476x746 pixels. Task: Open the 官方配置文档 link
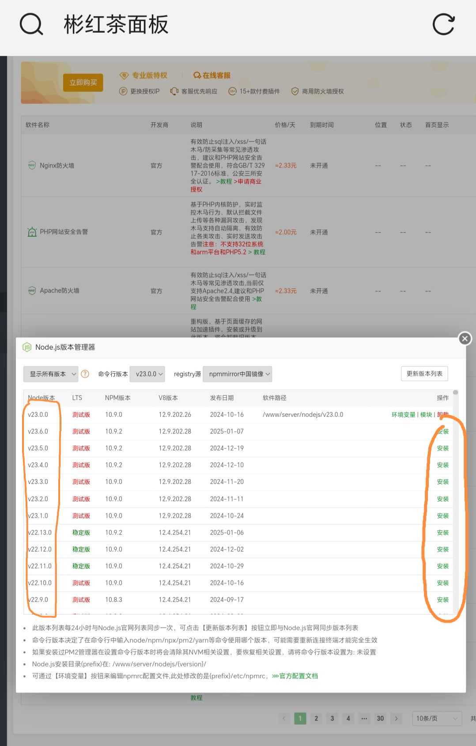(295, 676)
